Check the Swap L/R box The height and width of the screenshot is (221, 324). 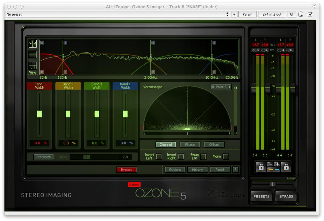(203, 157)
